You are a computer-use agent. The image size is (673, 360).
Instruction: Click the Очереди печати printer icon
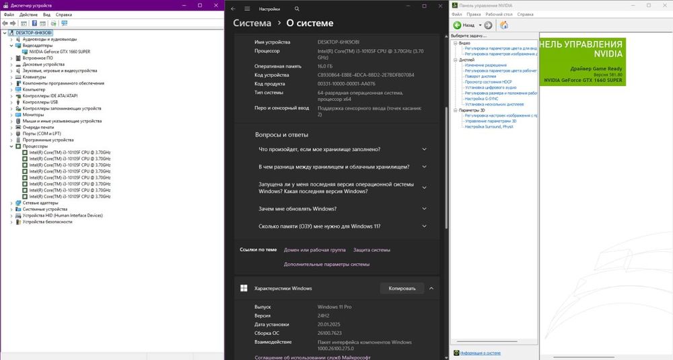18,128
